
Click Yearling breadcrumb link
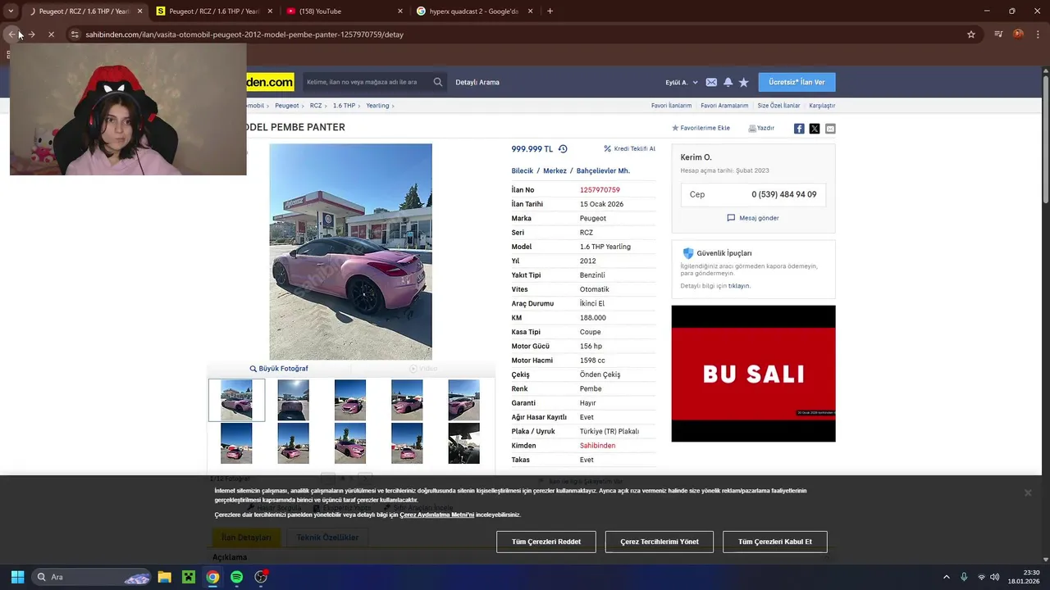(x=377, y=106)
